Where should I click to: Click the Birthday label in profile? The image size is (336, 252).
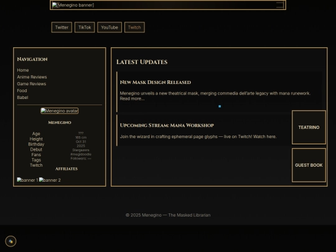tap(36, 144)
